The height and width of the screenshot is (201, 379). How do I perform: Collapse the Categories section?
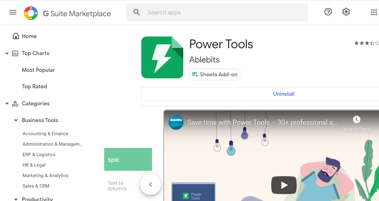[x=7, y=103]
